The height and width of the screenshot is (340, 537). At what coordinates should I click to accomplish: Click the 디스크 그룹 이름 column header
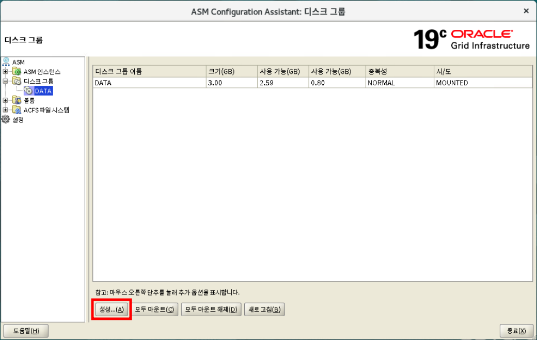(x=149, y=71)
